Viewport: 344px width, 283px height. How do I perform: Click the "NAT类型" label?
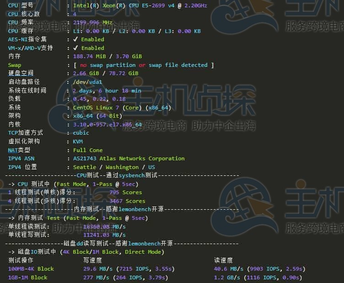click(19, 150)
